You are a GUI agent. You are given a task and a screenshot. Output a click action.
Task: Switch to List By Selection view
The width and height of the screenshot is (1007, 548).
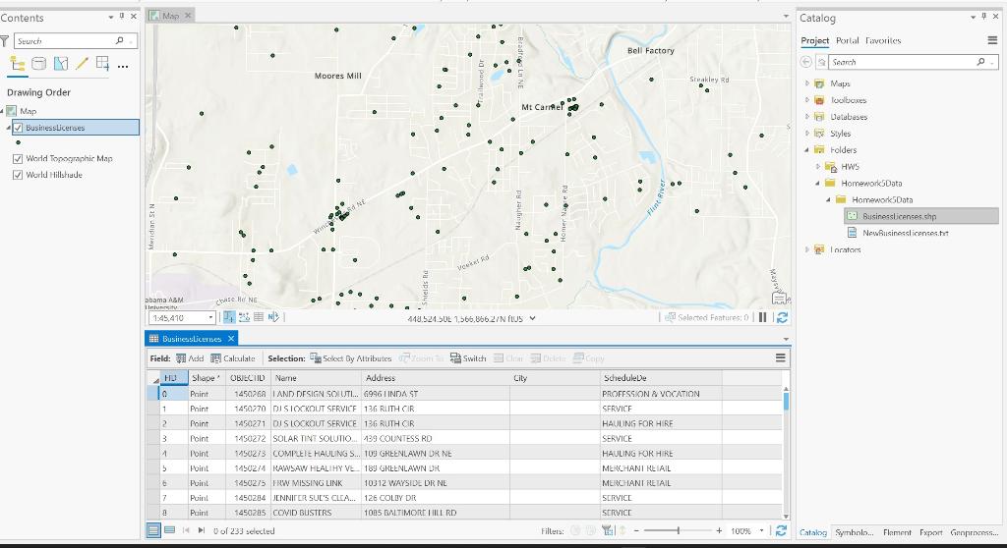click(61, 64)
